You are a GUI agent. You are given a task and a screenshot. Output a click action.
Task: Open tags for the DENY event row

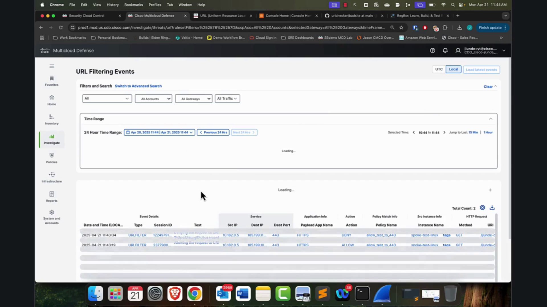pyautogui.click(x=446, y=235)
